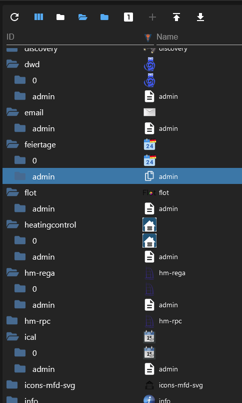242x403 pixels.
Task: Collapse the dwd folder
Action: [12, 64]
